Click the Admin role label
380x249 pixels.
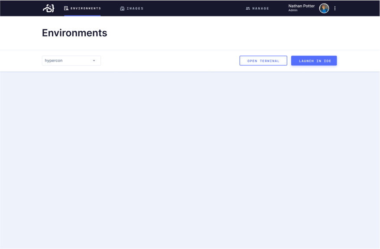point(293,10)
